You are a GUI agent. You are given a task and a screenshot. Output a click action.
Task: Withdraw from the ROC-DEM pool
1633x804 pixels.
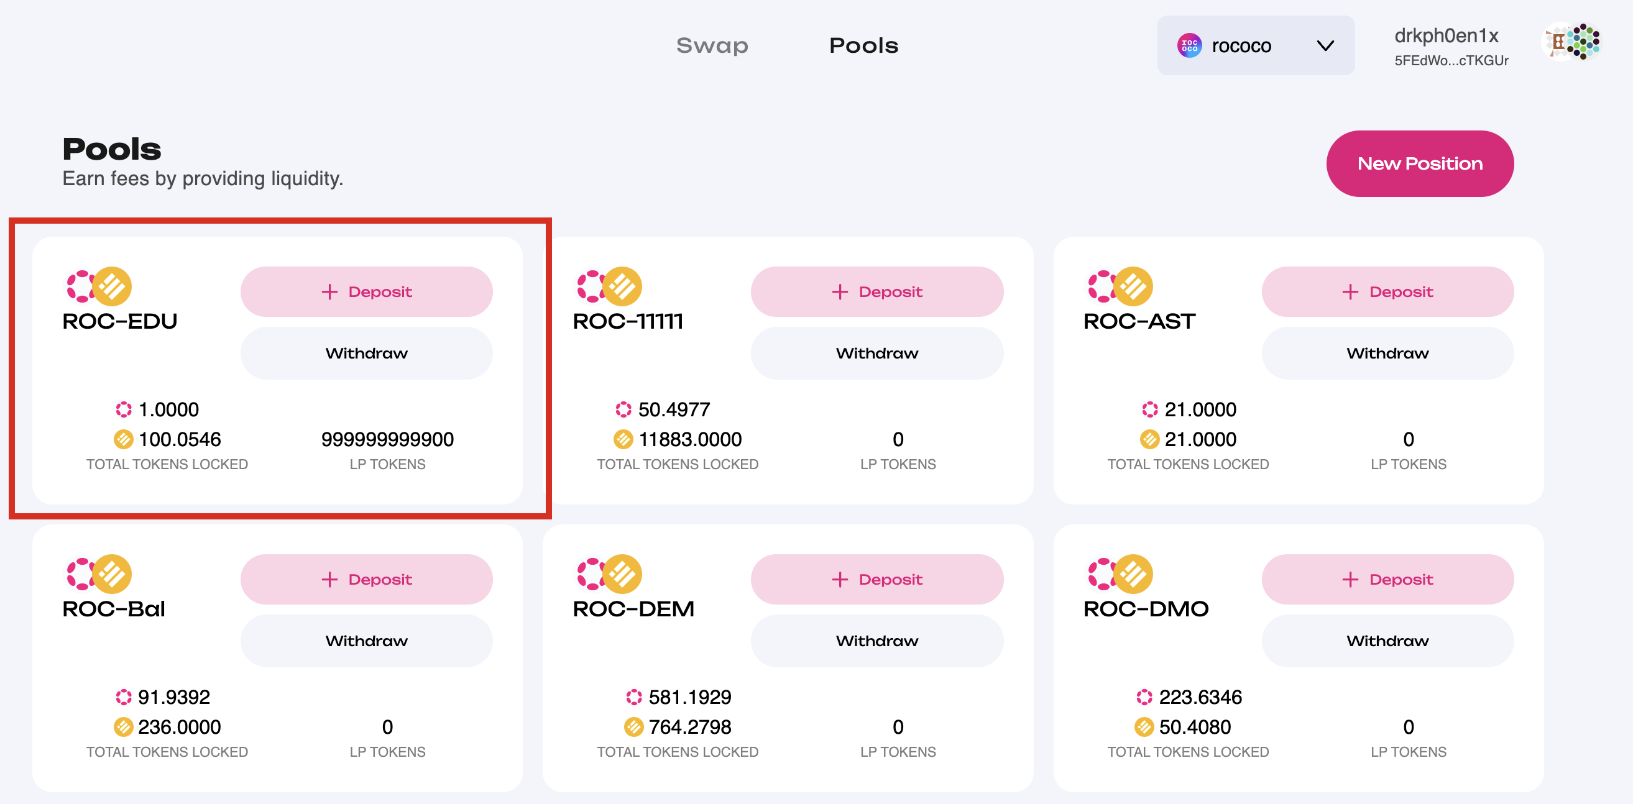[876, 641]
